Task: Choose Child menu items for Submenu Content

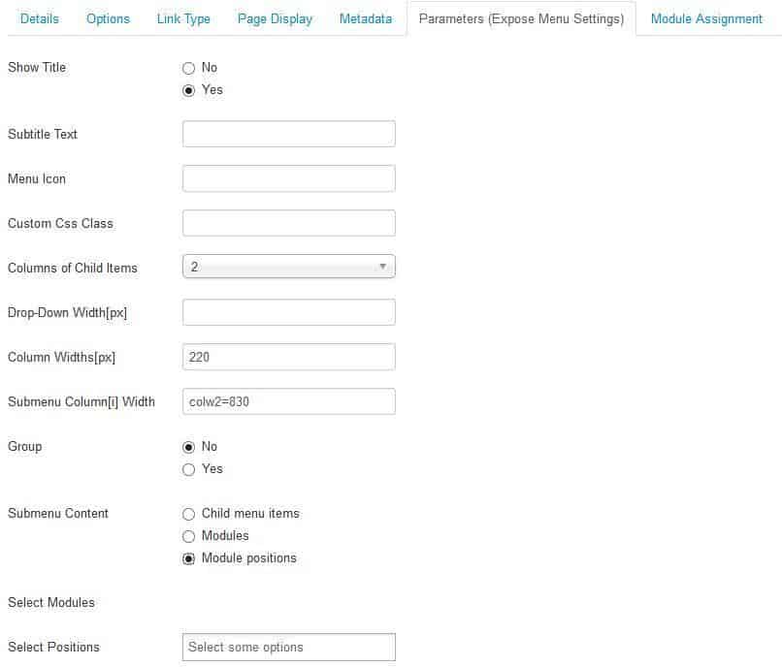Action: click(190, 514)
